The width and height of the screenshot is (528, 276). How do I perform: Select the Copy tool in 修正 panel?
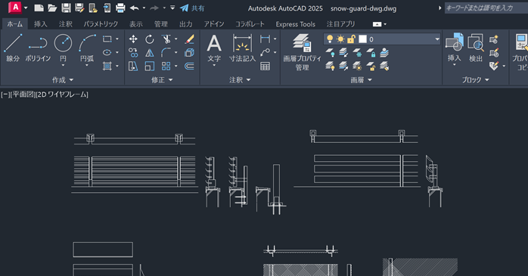(x=133, y=52)
